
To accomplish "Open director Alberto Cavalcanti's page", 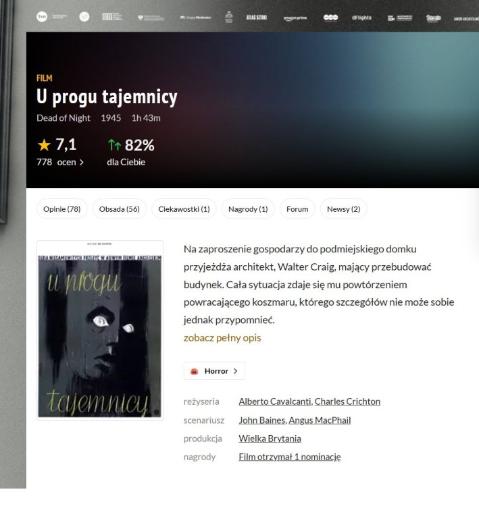I will click(275, 401).
